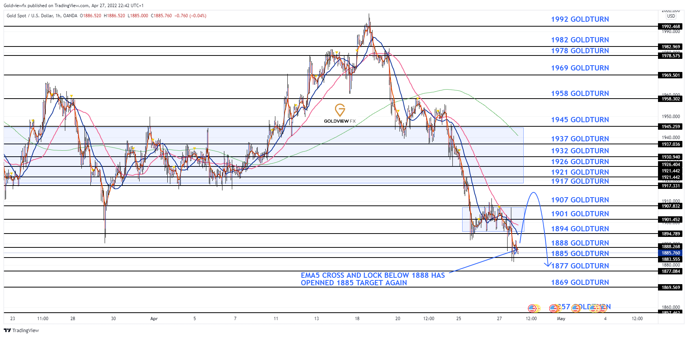This screenshot has height=337, width=688.
Task: Click the 1869.569 price axis label
Action: coord(671,287)
